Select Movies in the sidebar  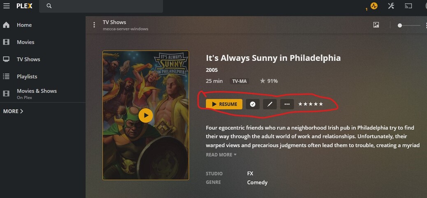[26, 42]
